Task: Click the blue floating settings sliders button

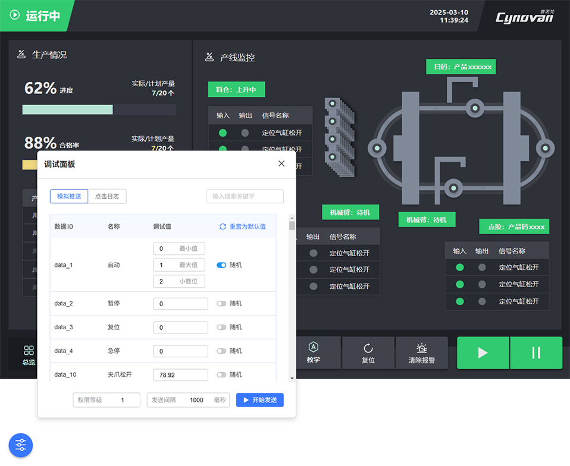Action: point(21,445)
